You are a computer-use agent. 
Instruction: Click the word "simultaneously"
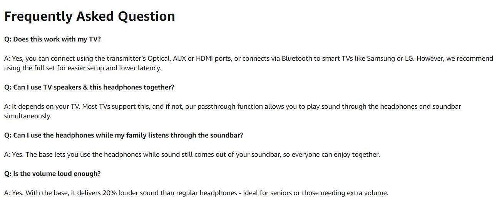27,116
